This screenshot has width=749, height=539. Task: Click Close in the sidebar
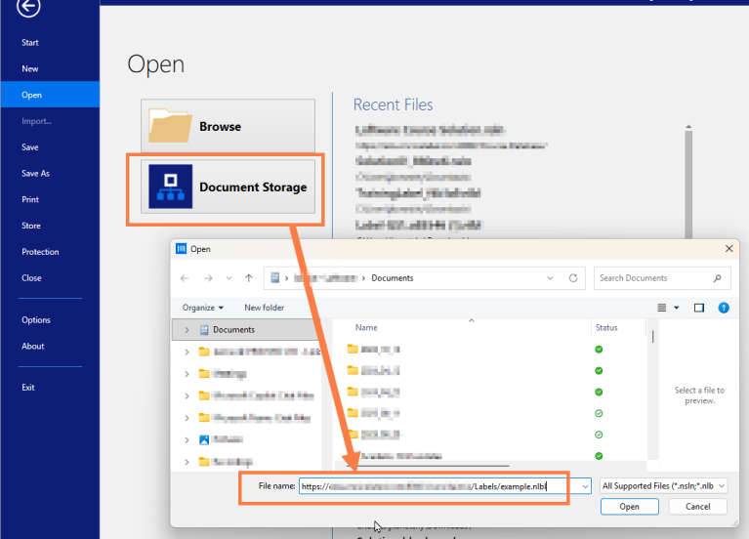[x=31, y=277]
